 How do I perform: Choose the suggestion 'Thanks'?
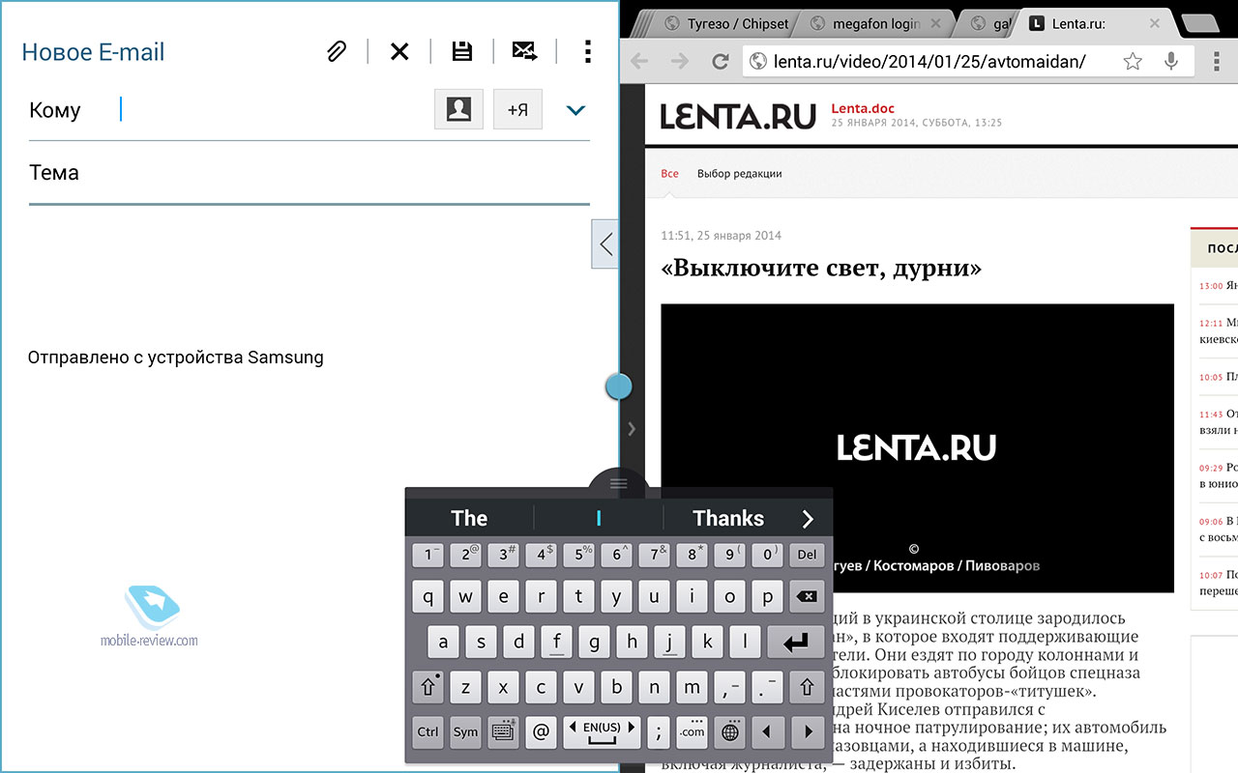(728, 519)
